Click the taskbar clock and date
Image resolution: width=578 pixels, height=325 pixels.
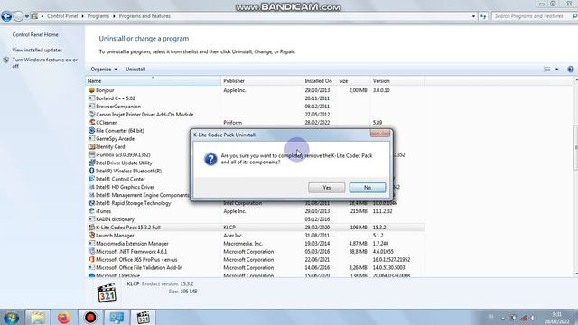coord(556,318)
